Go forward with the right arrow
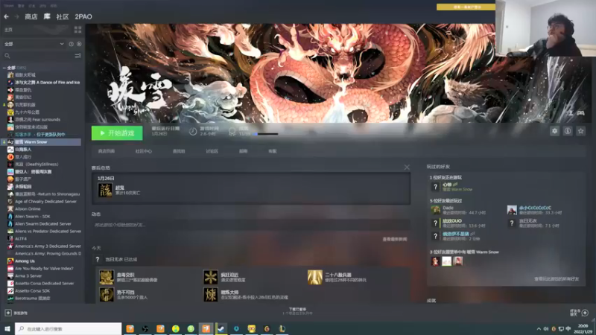 (x=16, y=16)
